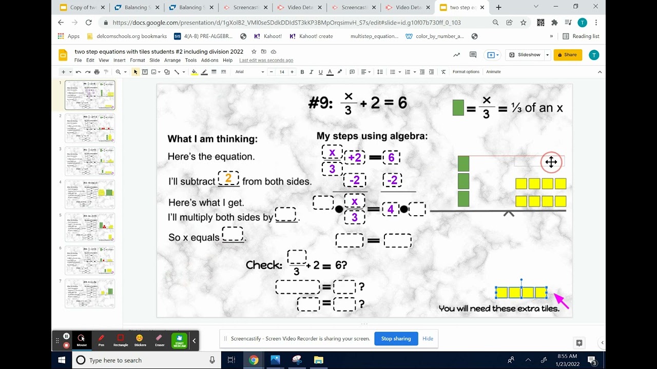
Task: Open the Add-ons menu
Action: click(x=210, y=60)
